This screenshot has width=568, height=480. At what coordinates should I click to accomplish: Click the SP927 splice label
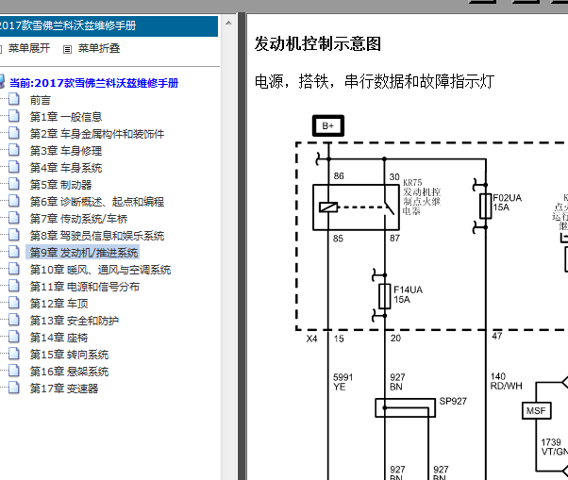453,401
